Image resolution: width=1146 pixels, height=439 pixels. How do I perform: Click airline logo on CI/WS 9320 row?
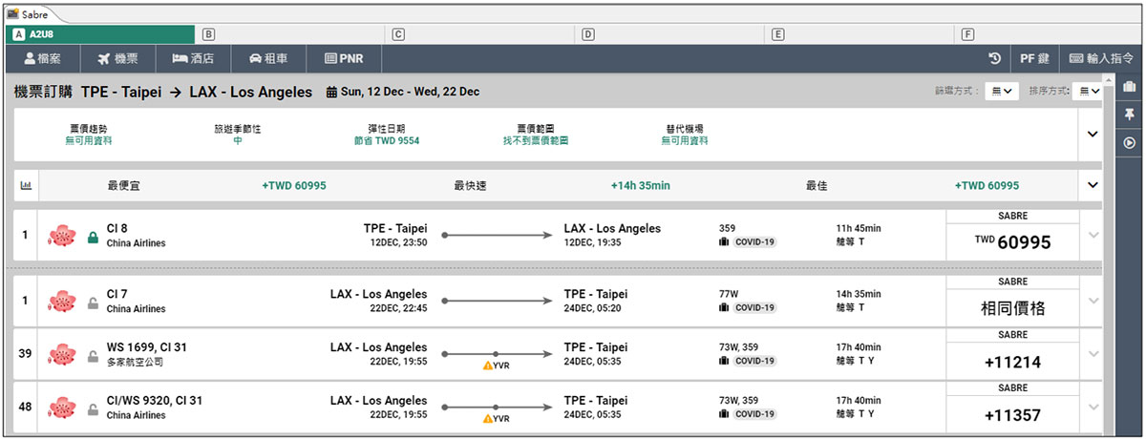62,408
